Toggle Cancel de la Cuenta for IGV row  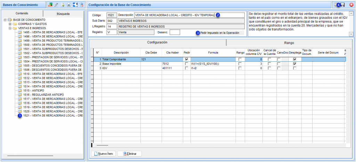[x=269, y=68]
